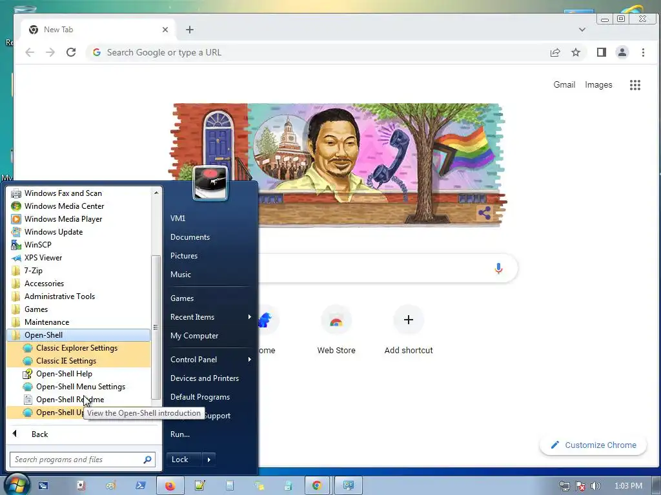
Task: Expand the 7-Zip folder
Action: tap(79, 271)
